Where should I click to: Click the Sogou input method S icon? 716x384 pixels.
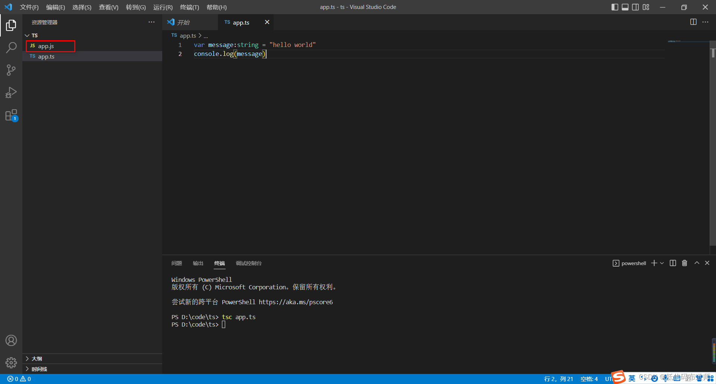[619, 377]
